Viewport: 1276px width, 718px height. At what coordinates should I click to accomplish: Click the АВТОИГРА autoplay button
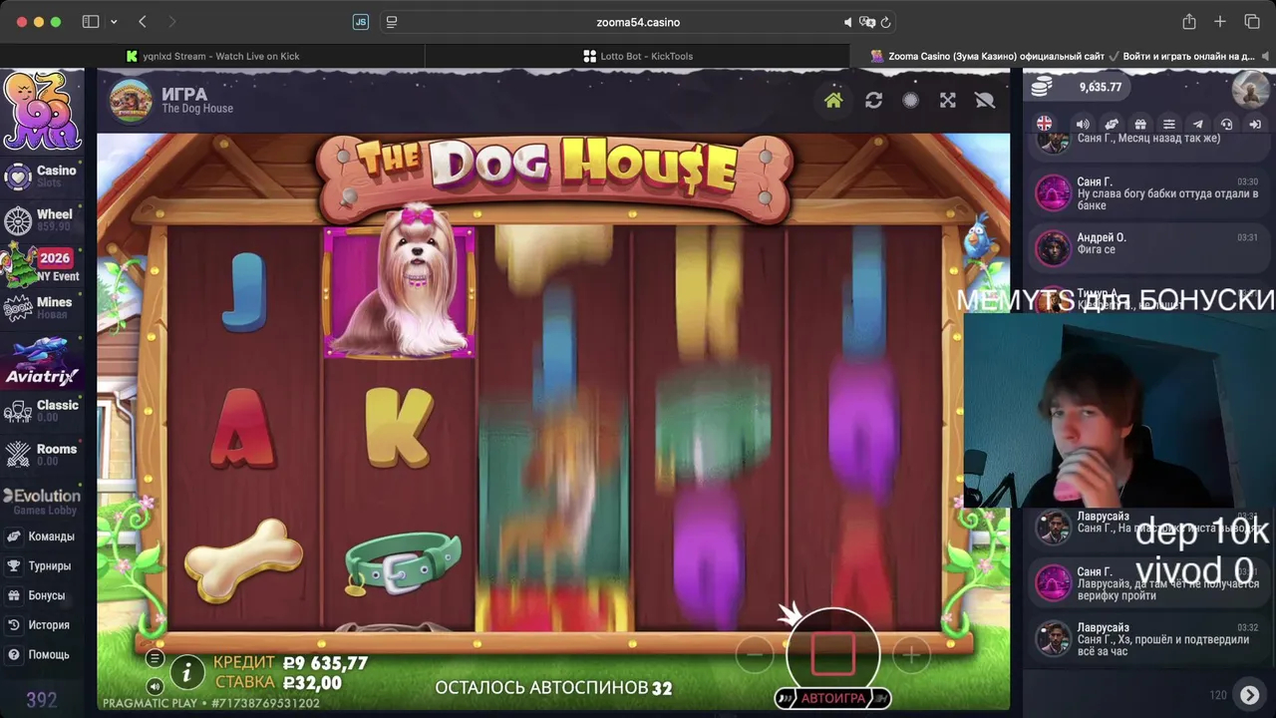(832, 698)
